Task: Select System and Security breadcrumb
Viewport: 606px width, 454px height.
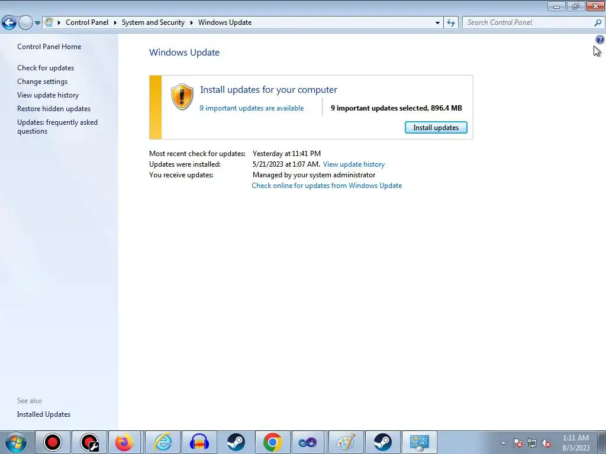Action: [153, 22]
